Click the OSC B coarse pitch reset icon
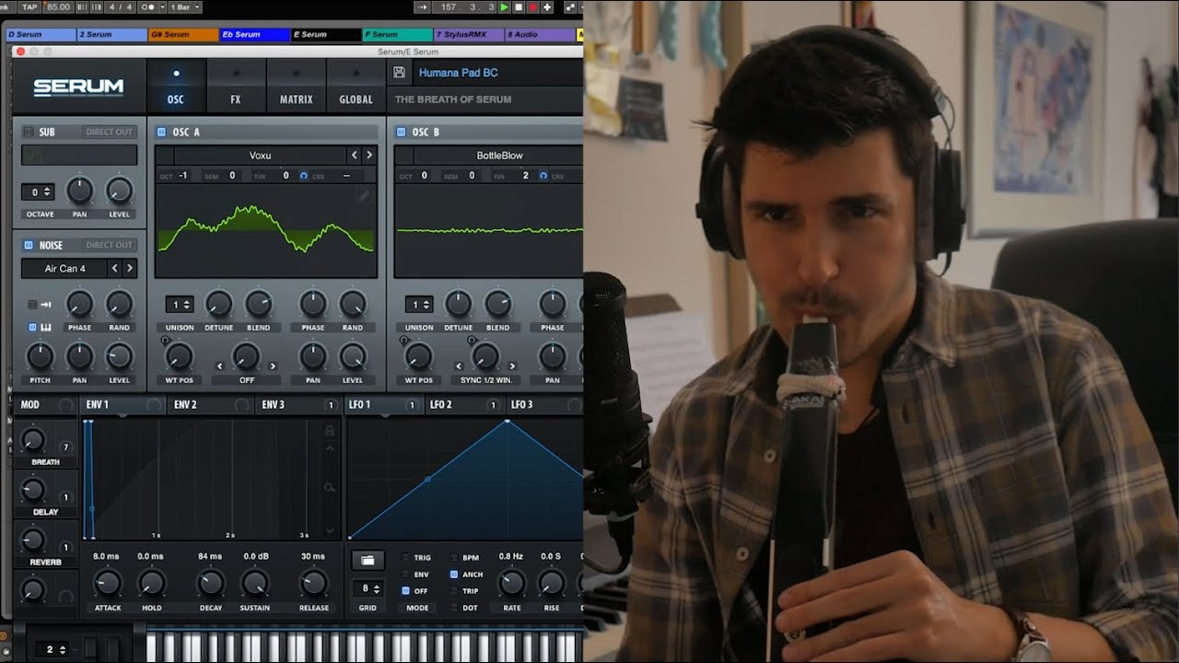Viewport: 1179px width, 663px height. 543,175
